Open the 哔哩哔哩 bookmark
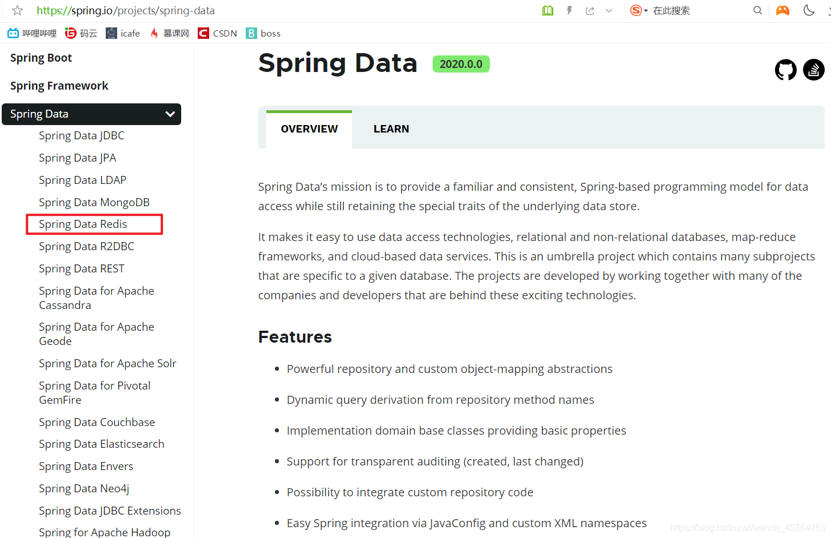The height and width of the screenshot is (538, 831). click(x=32, y=33)
